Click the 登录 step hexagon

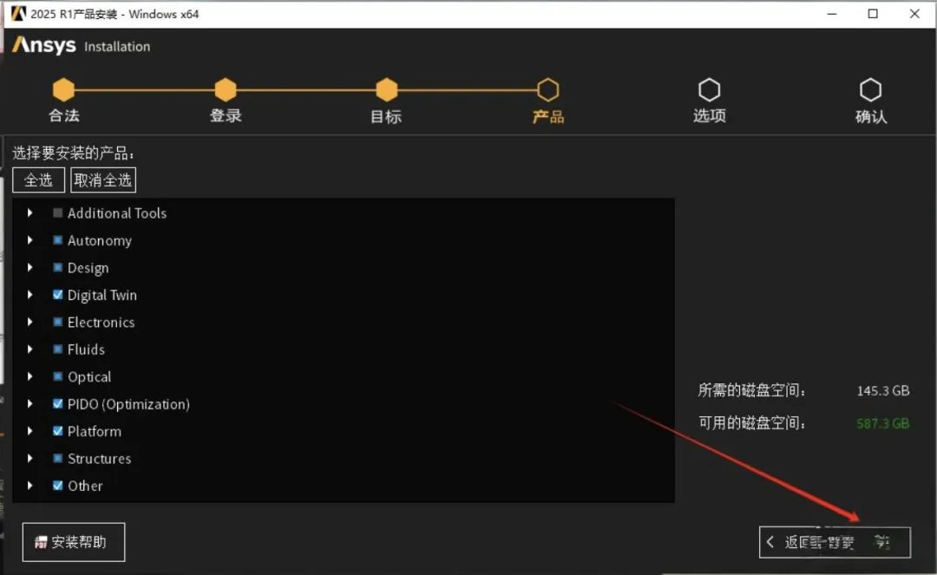click(226, 90)
